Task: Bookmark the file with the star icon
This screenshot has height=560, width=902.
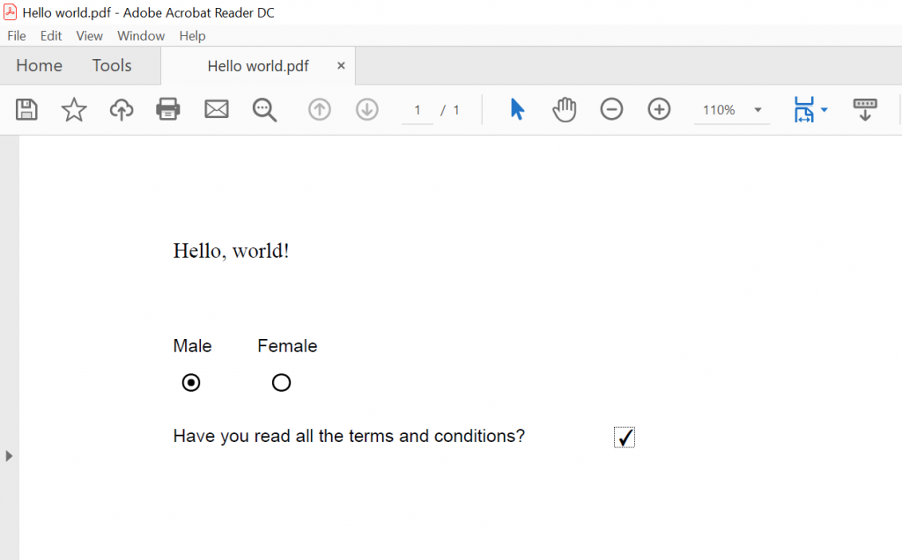Action: click(x=74, y=109)
